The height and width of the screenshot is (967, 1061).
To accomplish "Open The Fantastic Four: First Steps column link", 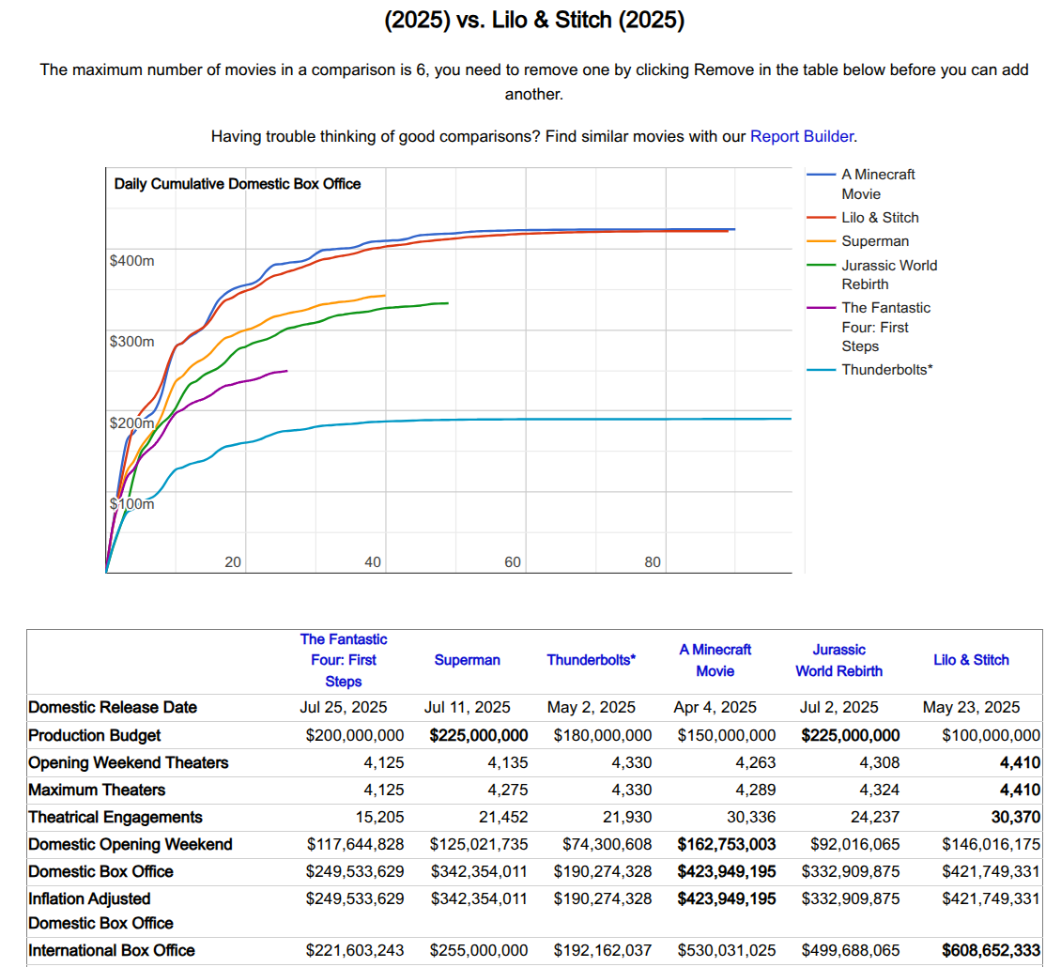I will (344, 660).
